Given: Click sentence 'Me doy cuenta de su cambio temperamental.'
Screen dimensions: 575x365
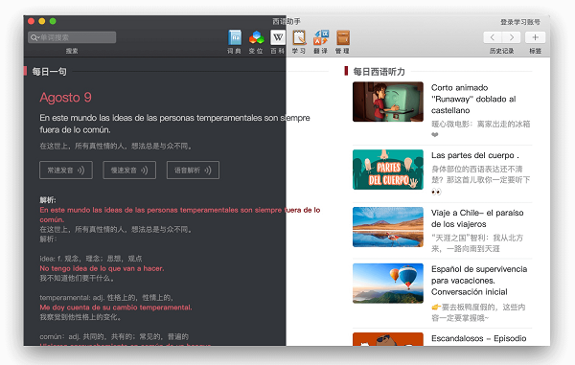Looking at the screenshot, I should [116, 308].
